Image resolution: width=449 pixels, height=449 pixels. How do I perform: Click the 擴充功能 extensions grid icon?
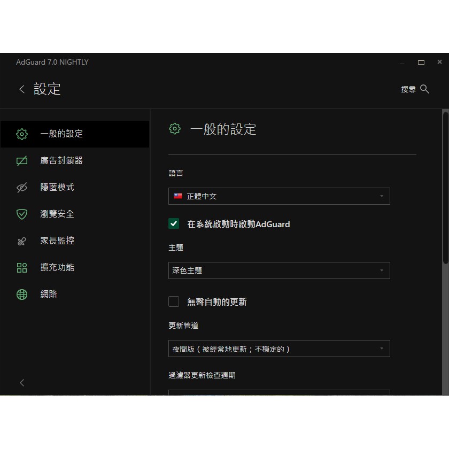[x=22, y=267]
